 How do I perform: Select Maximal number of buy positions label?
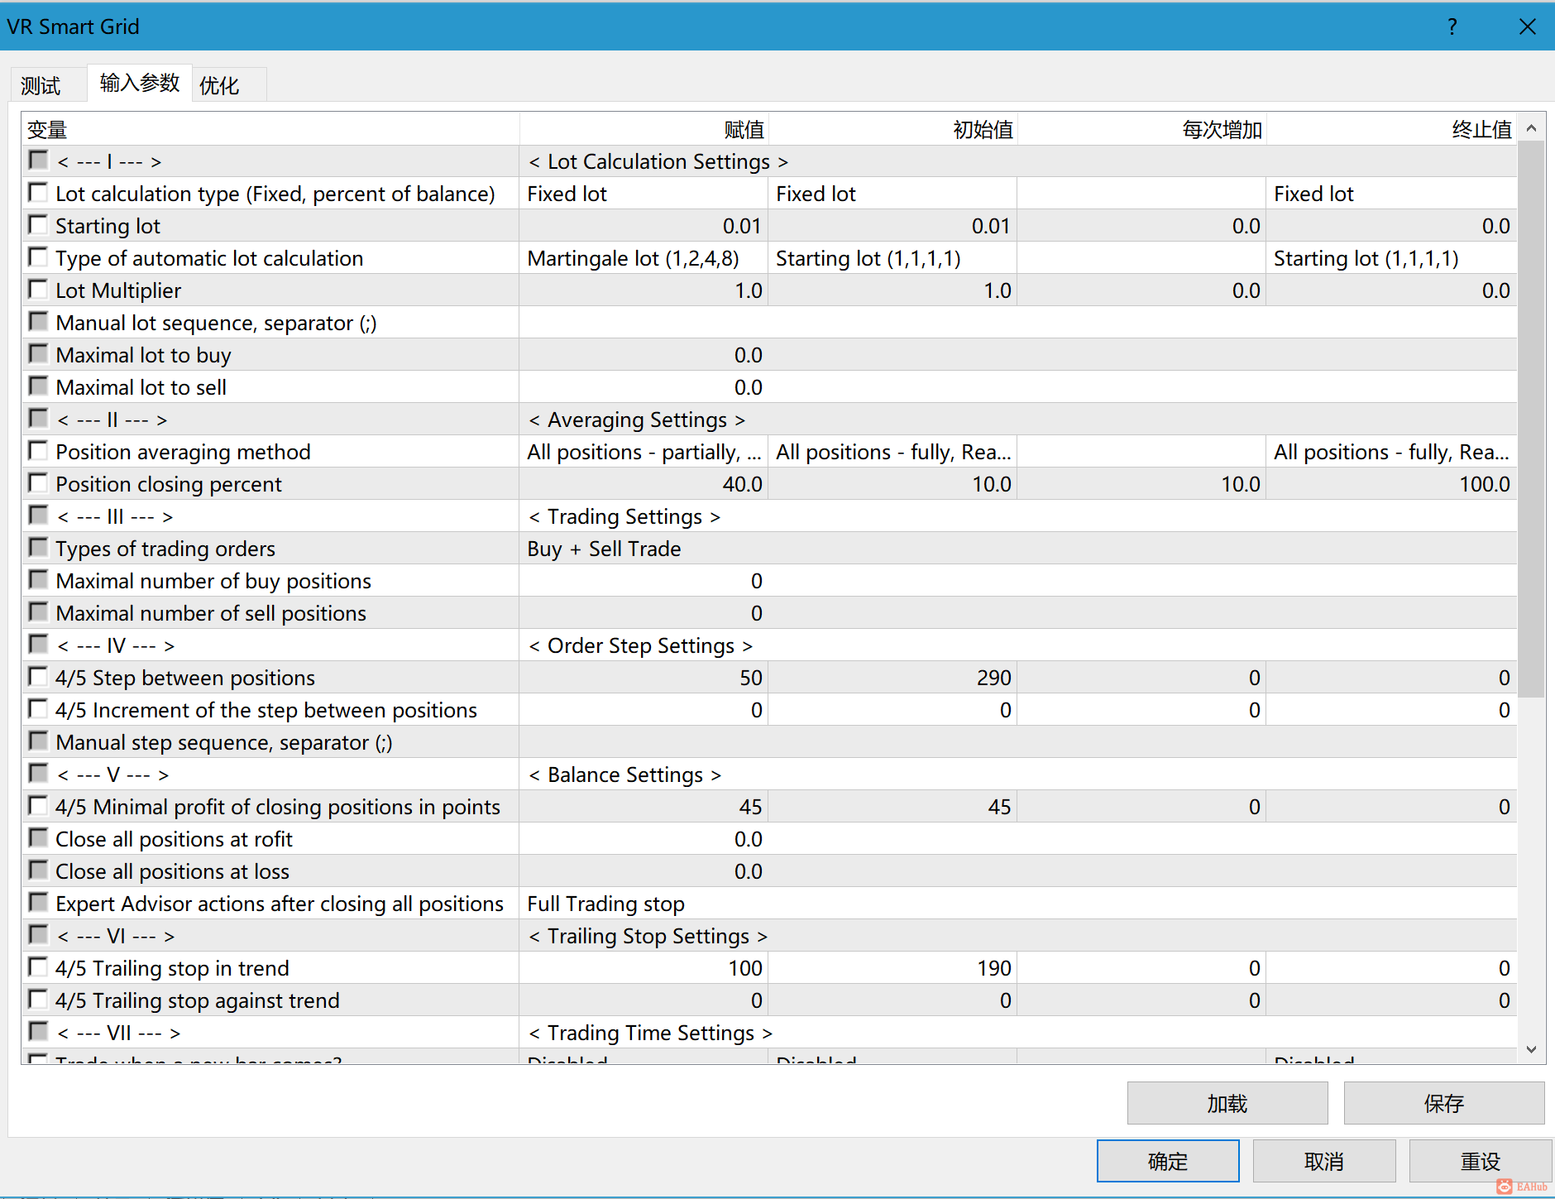pos(213,581)
